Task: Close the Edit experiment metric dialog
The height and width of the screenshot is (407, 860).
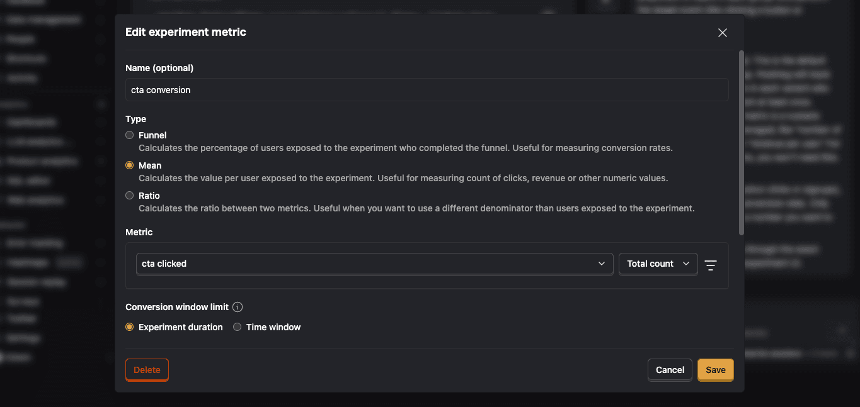Action: click(723, 33)
